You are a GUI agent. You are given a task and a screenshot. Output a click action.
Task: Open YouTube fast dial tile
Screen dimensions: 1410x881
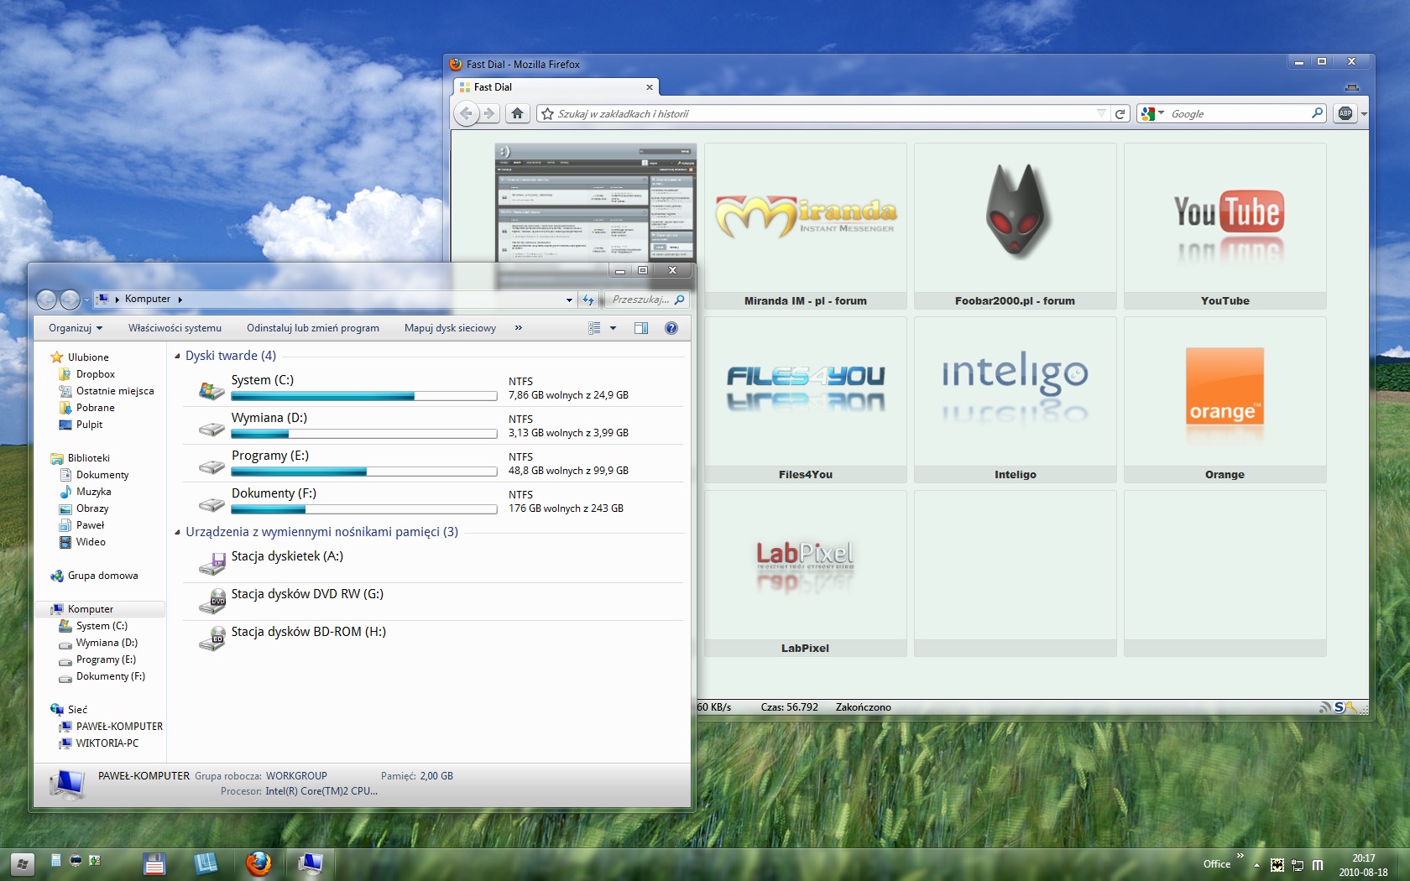pyautogui.click(x=1225, y=227)
